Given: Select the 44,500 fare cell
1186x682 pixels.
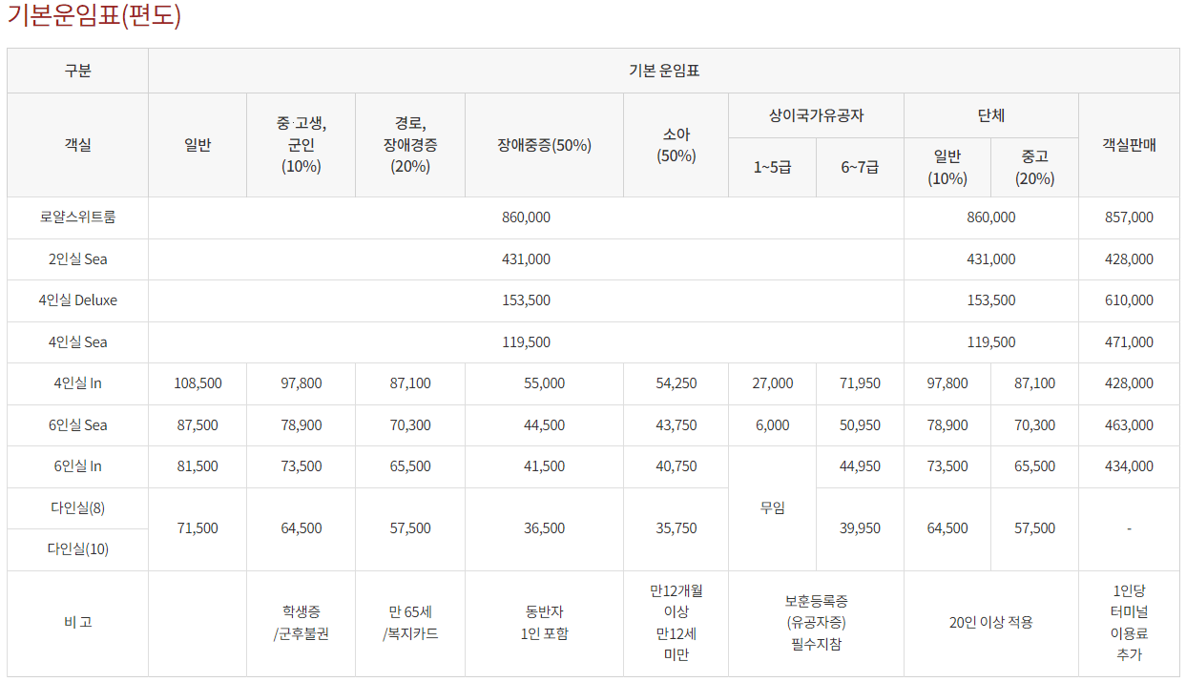Looking at the screenshot, I should (x=544, y=425).
